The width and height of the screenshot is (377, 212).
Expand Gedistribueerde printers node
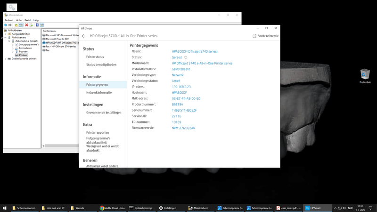pos(6,58)
